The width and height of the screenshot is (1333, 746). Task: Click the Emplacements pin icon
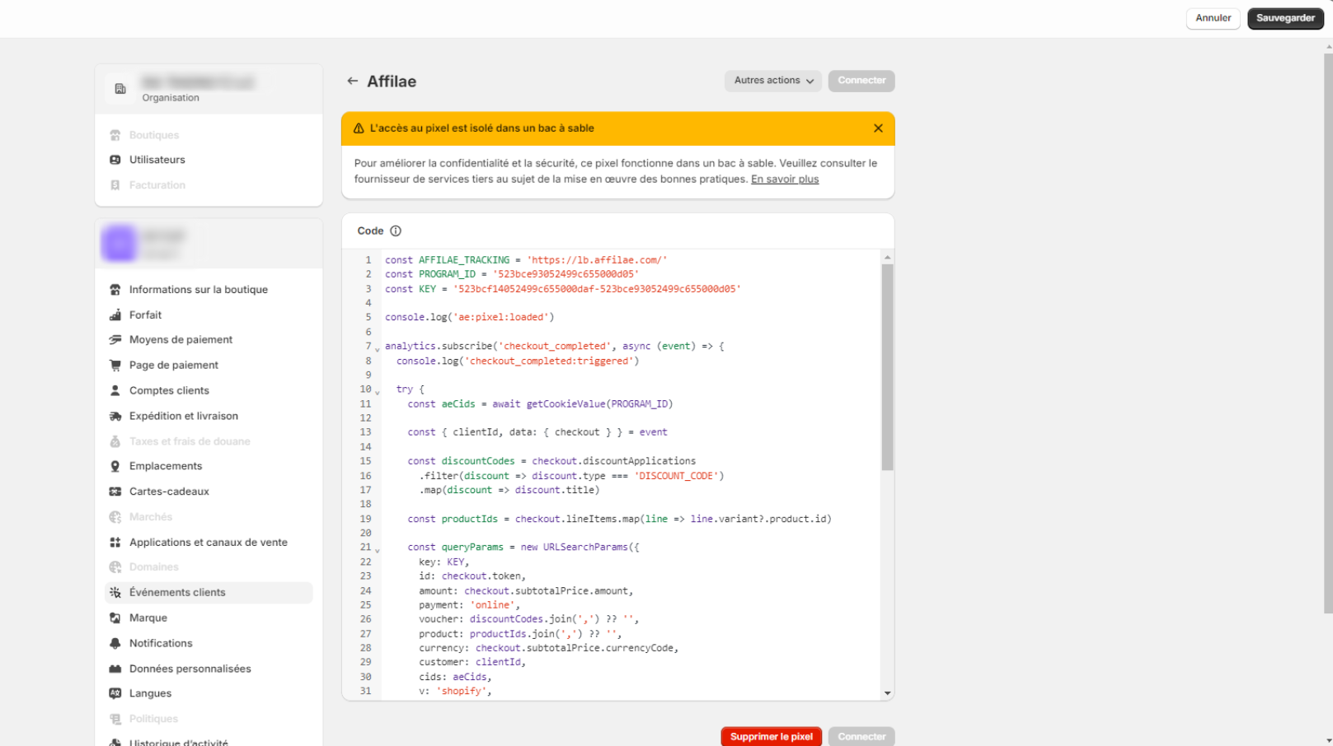[115, 467]
